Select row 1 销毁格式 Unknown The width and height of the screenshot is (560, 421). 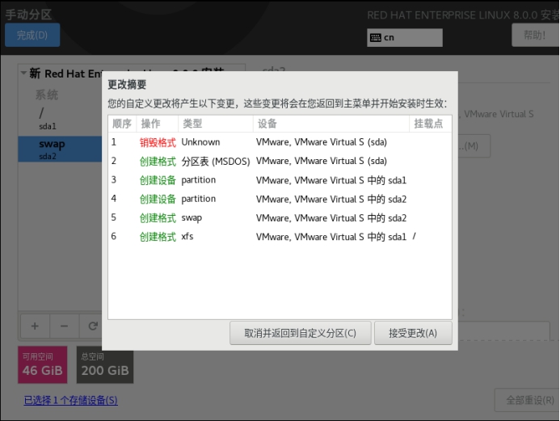point(280,142)
